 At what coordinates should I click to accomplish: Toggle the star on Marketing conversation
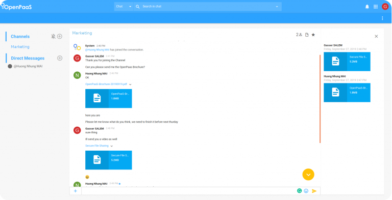(313, 35)
